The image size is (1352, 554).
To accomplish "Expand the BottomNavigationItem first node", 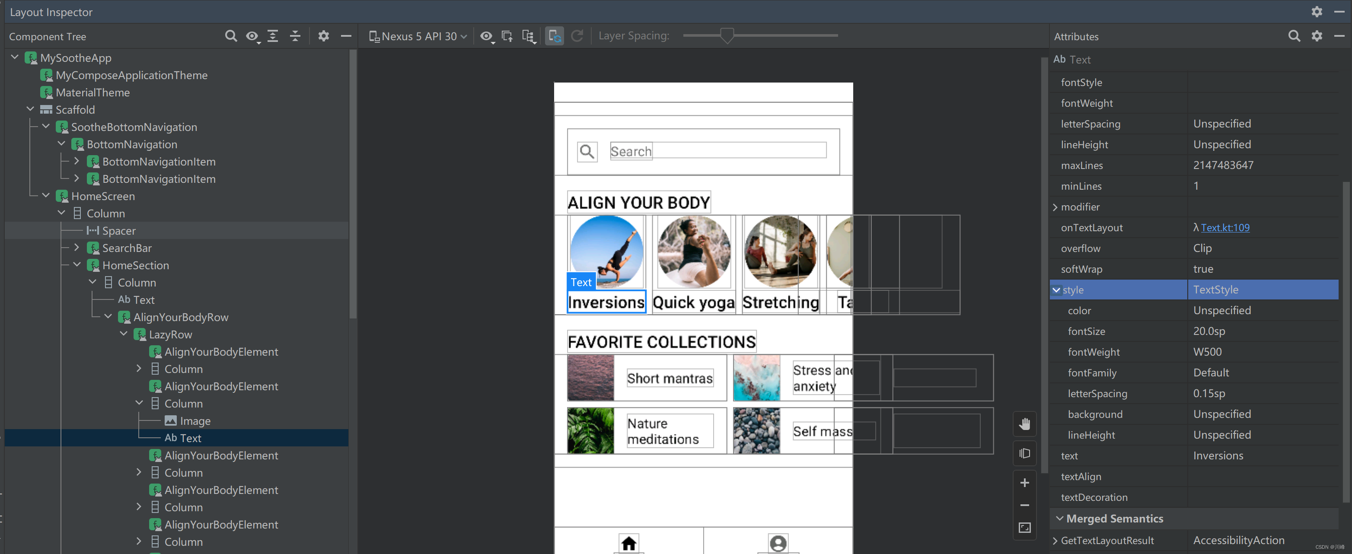I will (x=76, y=161).
